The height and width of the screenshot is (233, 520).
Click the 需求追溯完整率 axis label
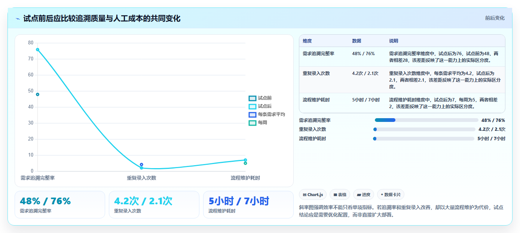tap(37, 178)
